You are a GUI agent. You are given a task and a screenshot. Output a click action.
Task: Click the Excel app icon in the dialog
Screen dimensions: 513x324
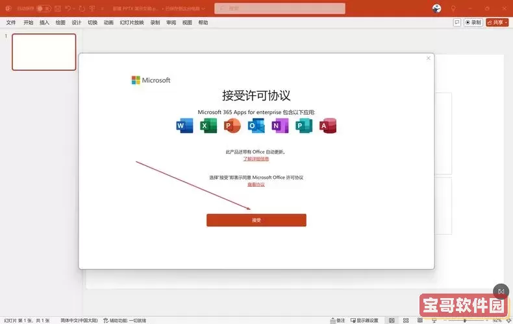click(208, 126)
